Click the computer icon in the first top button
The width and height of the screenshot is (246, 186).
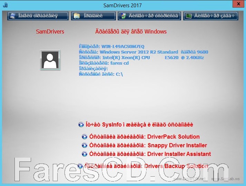point(12,16)
